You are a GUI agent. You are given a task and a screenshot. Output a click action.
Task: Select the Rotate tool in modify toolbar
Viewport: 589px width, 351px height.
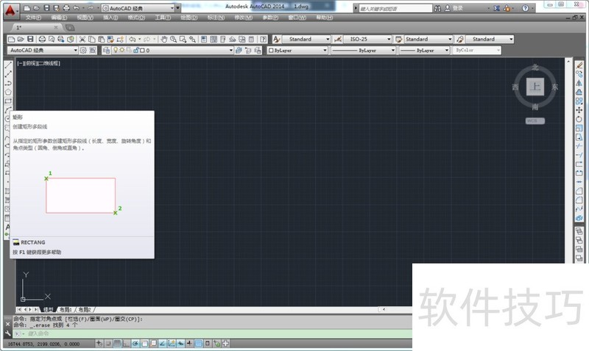579,118
